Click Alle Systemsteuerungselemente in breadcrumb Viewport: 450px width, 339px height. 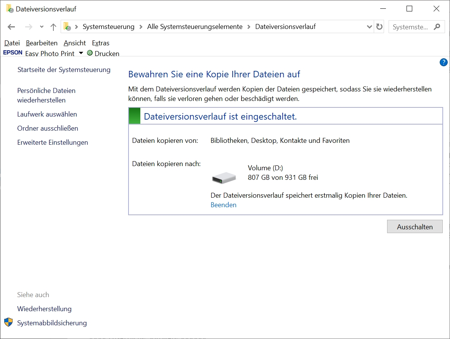pyautogui.click(x=195, y=27)
